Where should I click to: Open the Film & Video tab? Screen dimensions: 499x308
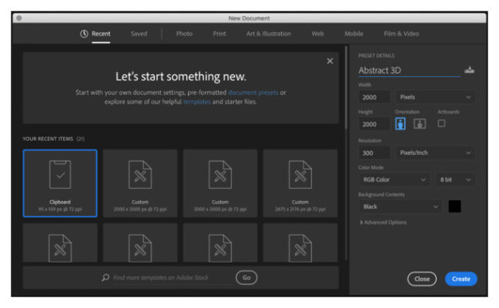coord(401,34)
